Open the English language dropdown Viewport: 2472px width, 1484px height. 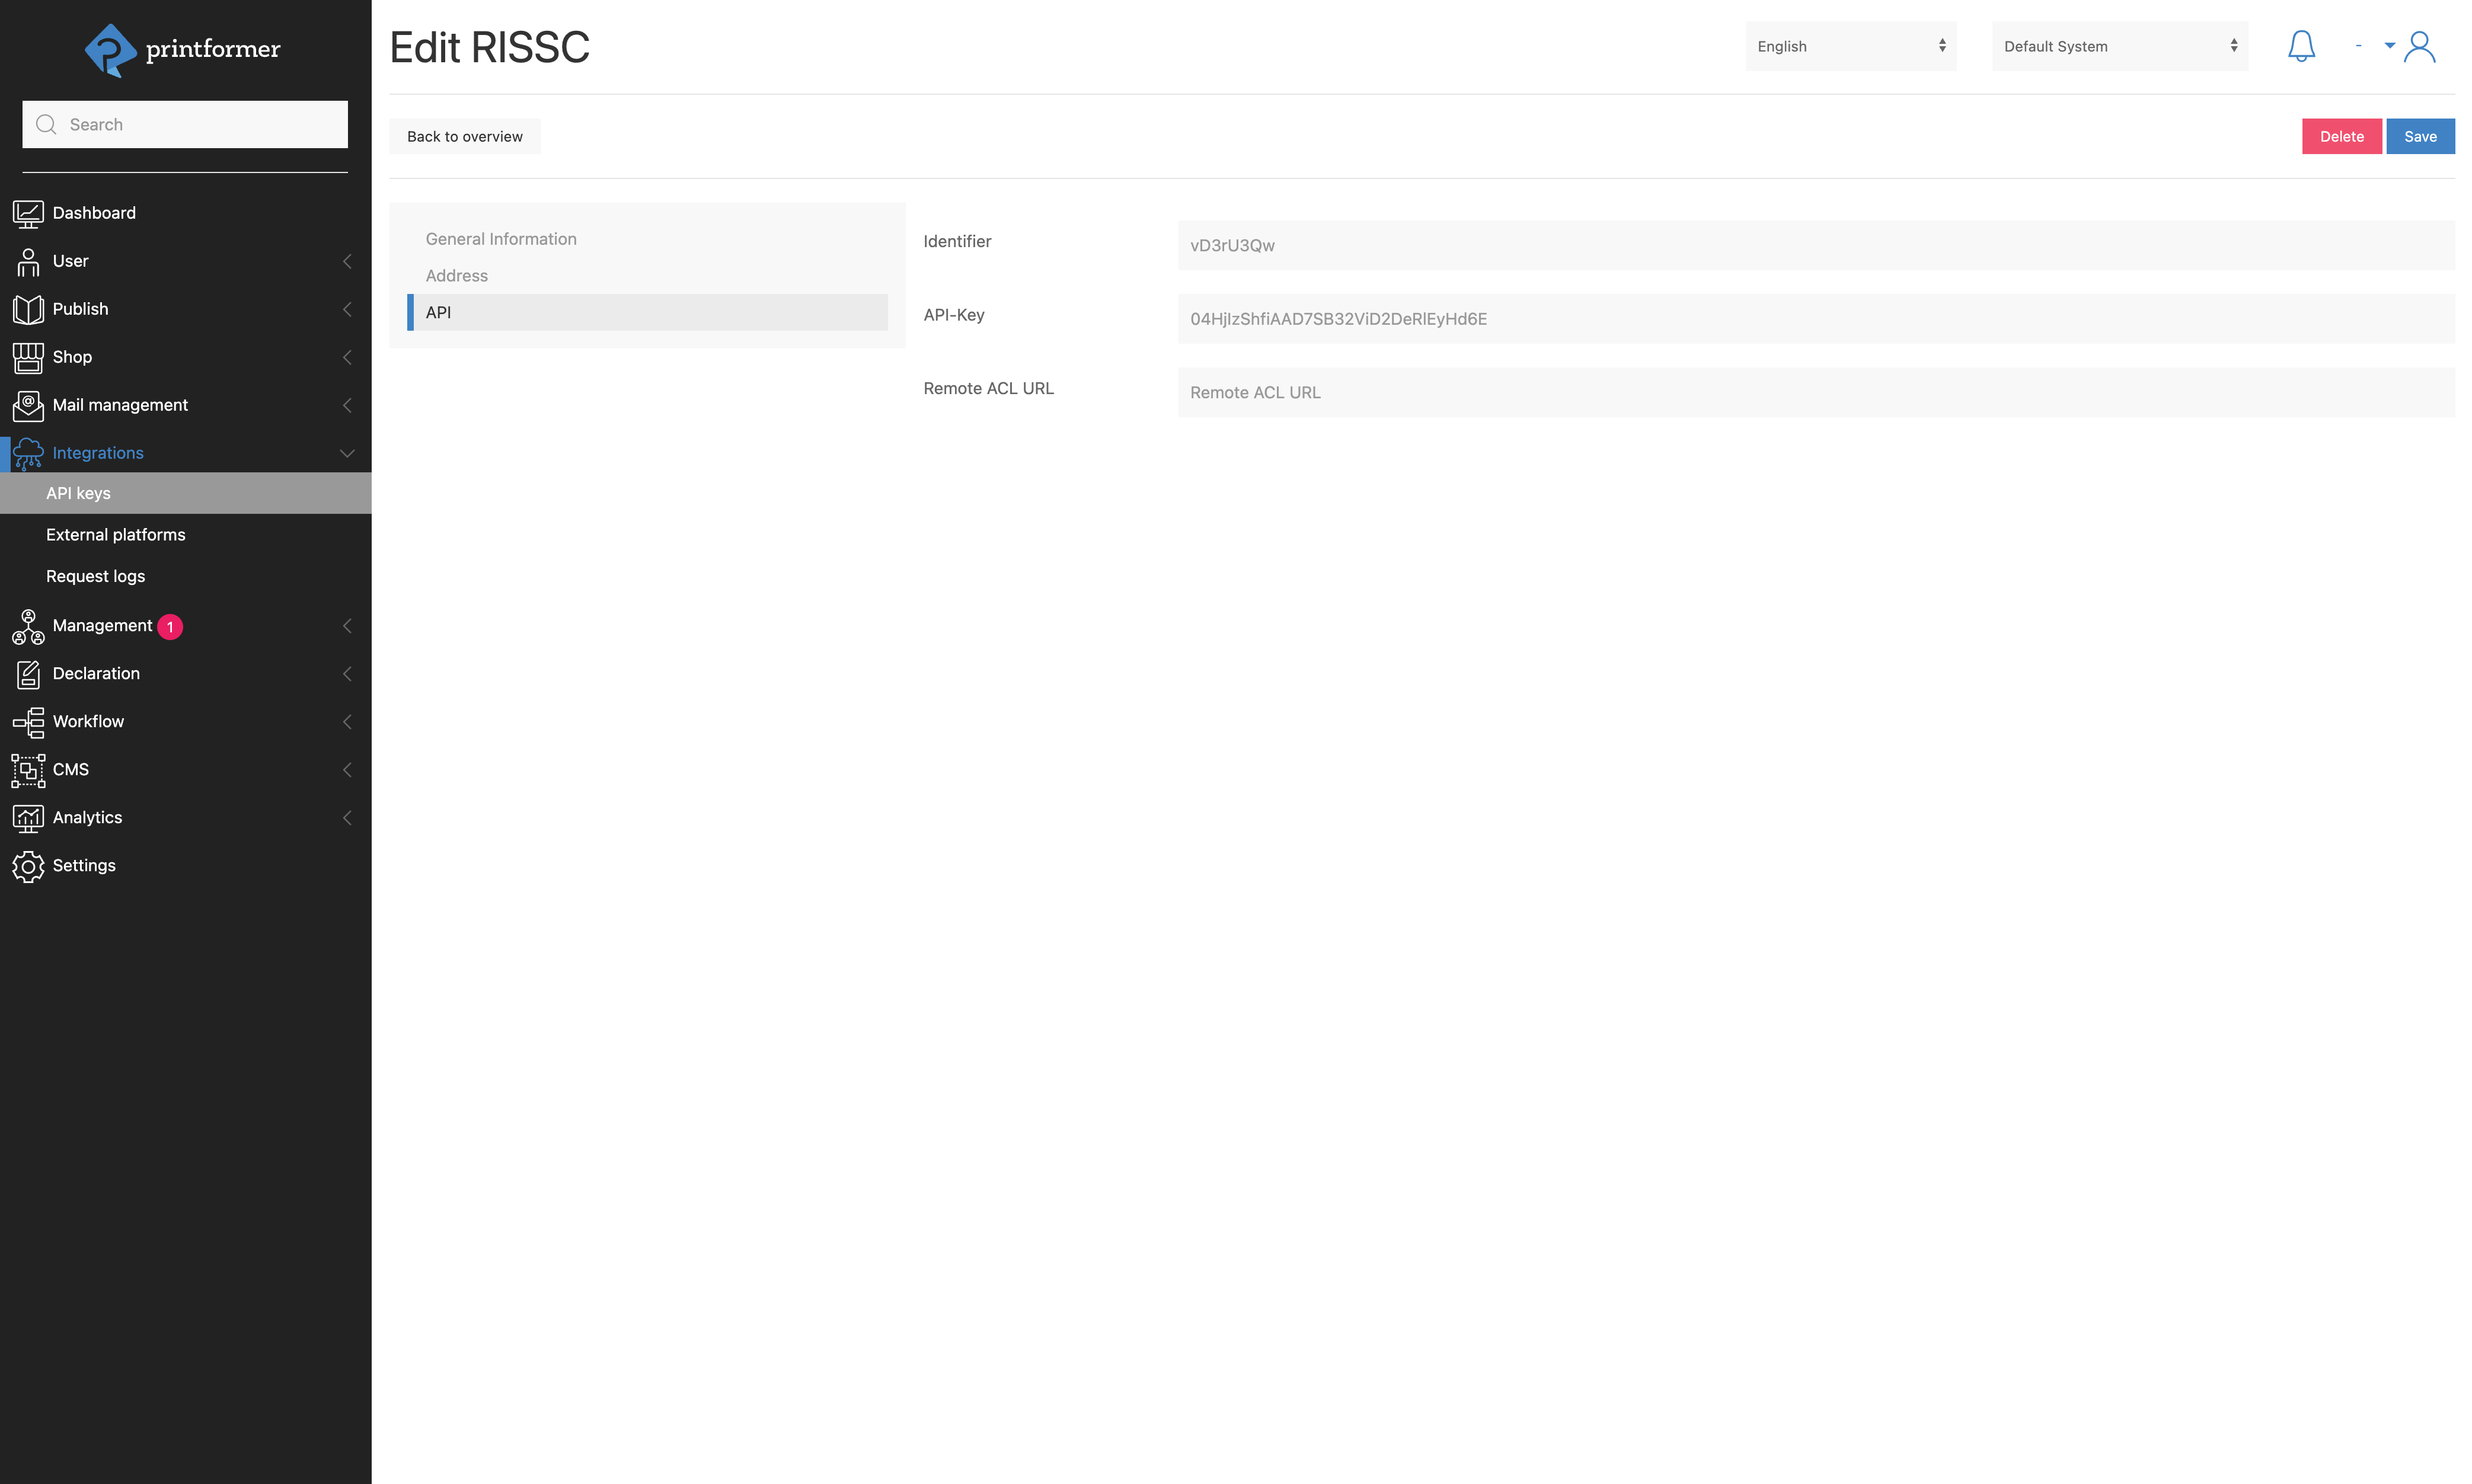pyautogui.click(x=1849, y=46)
